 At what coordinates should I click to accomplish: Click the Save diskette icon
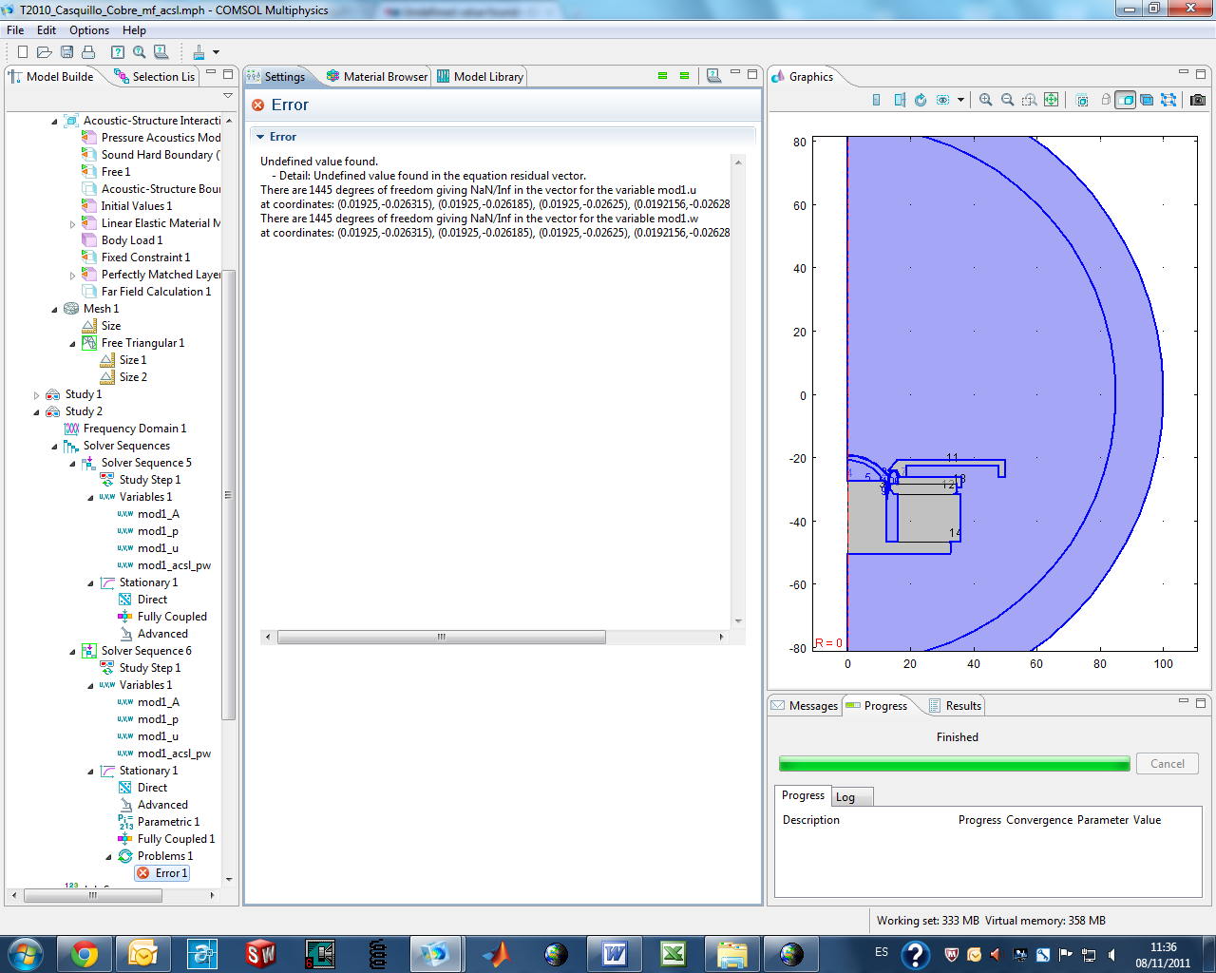tap(66, 52)
